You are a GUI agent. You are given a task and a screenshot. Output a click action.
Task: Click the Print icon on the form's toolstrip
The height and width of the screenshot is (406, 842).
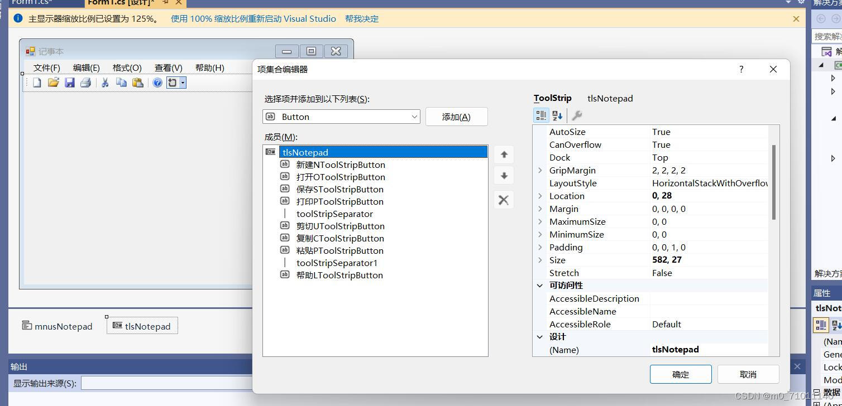click(85, 83)
